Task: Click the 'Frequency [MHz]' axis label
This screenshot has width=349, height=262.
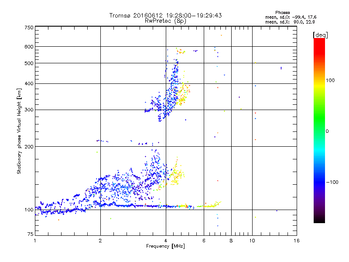Action: pos(165,246)
